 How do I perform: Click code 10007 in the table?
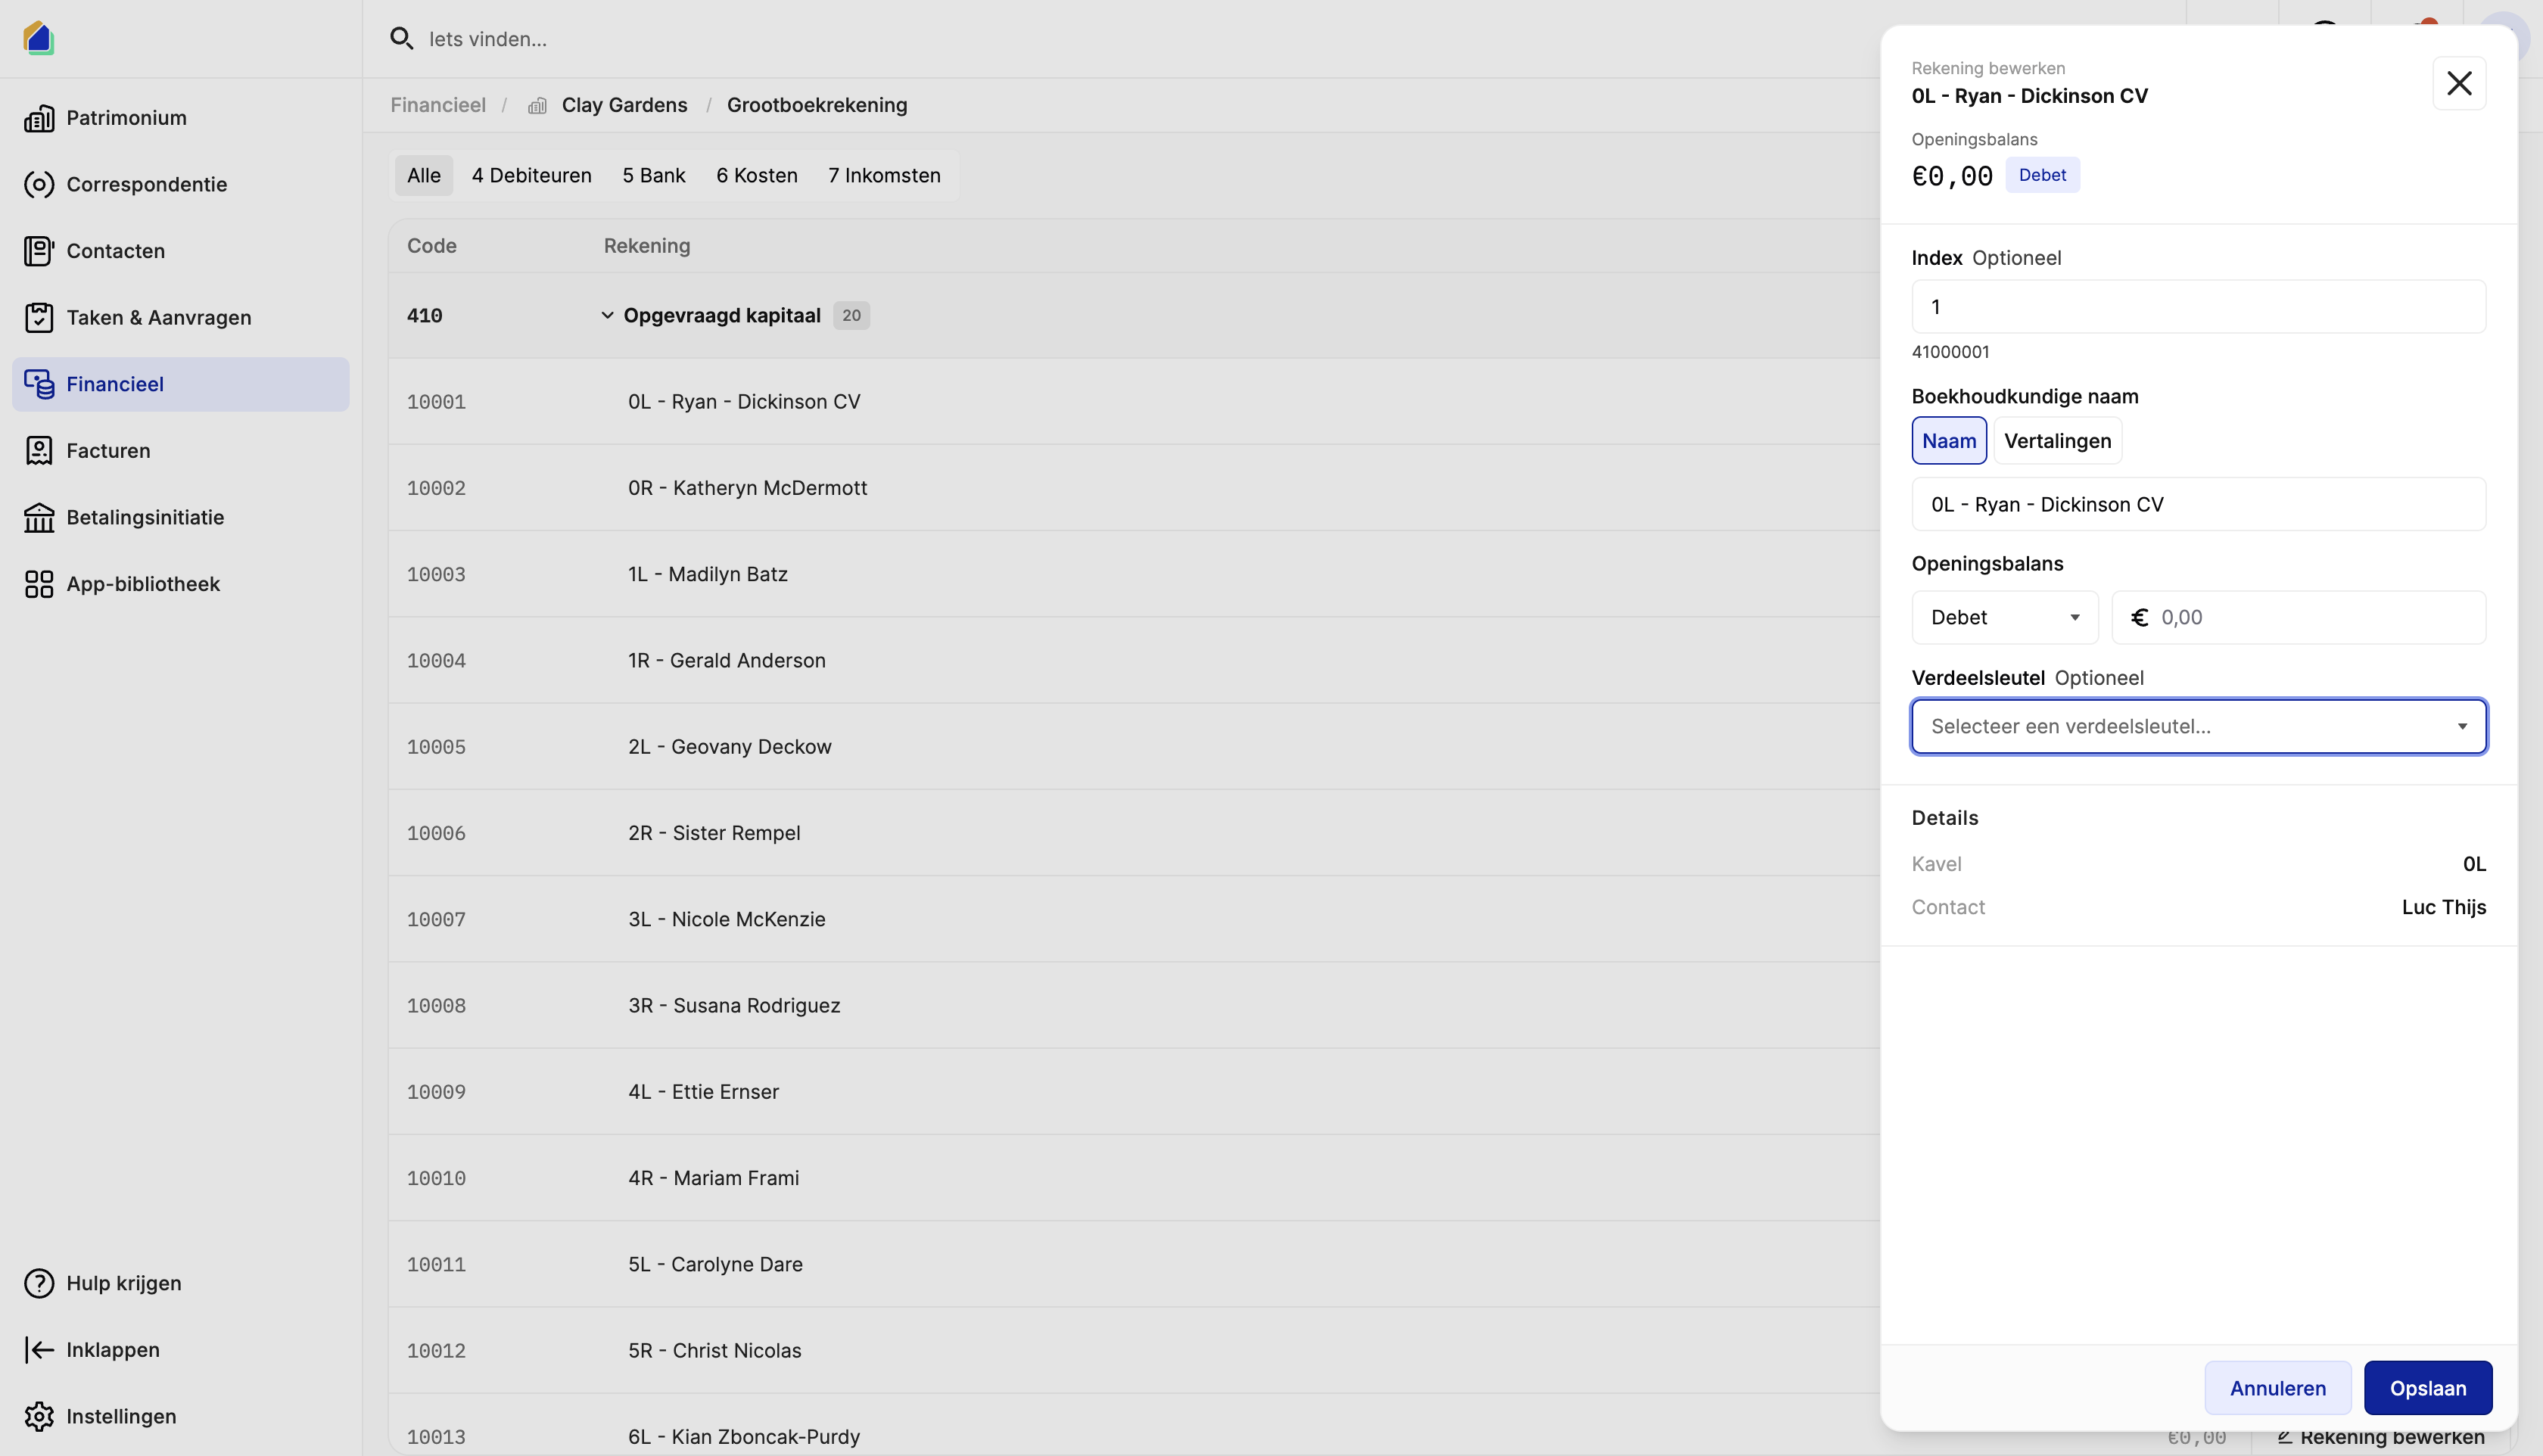click(x=436, y=920)
